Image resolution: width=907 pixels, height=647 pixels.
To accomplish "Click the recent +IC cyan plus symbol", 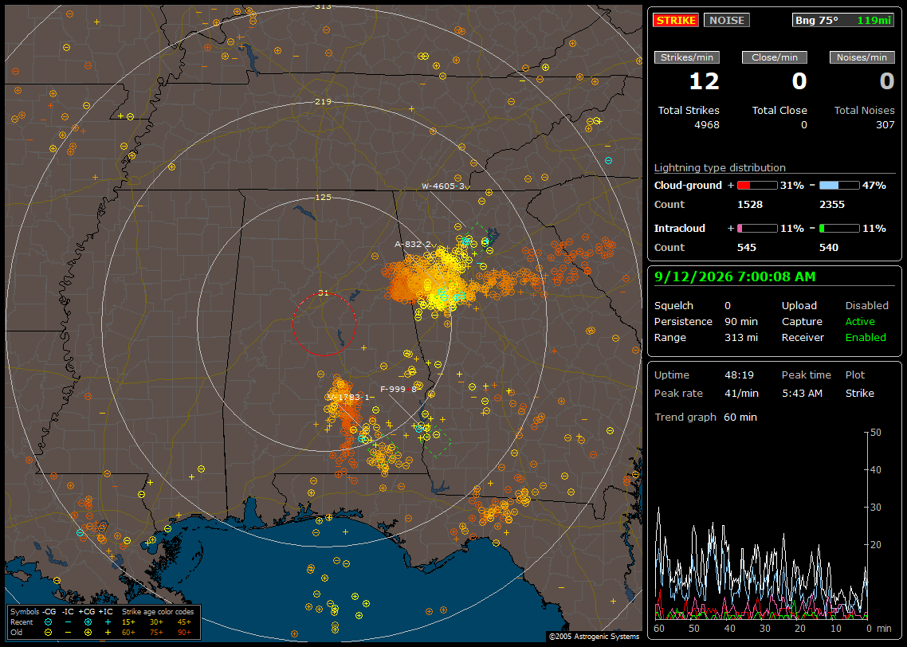I will (x=108, y=622).
